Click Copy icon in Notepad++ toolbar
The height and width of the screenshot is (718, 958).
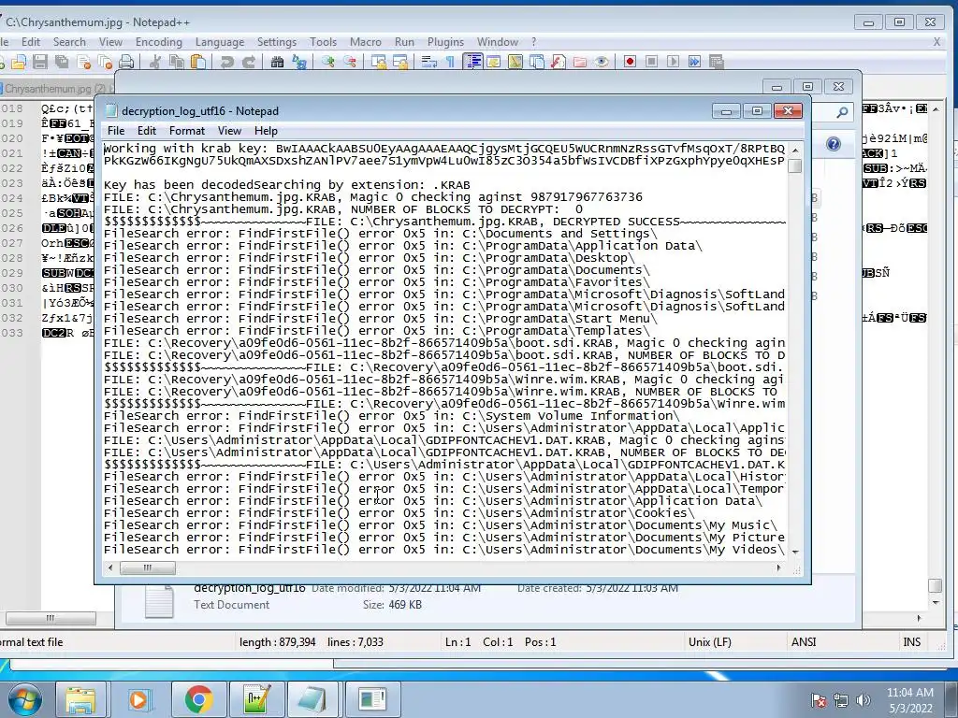coord(177,62)
